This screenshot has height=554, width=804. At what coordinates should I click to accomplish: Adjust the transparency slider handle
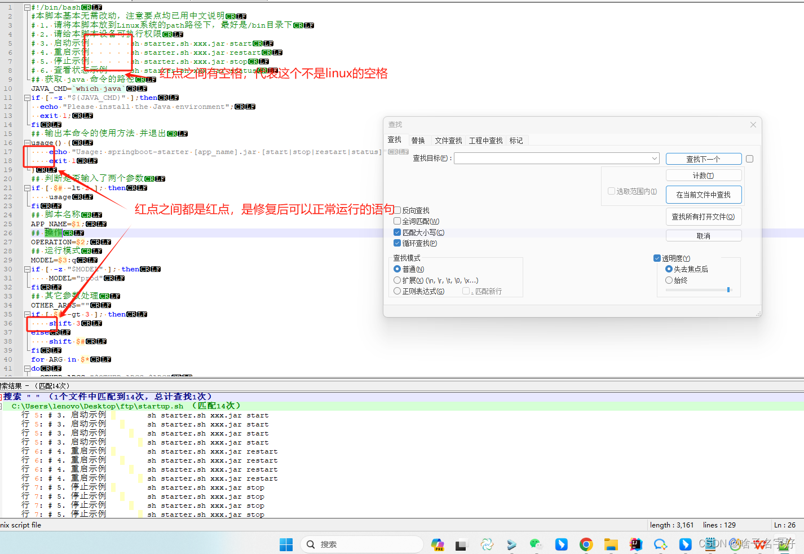pos(728,290)
